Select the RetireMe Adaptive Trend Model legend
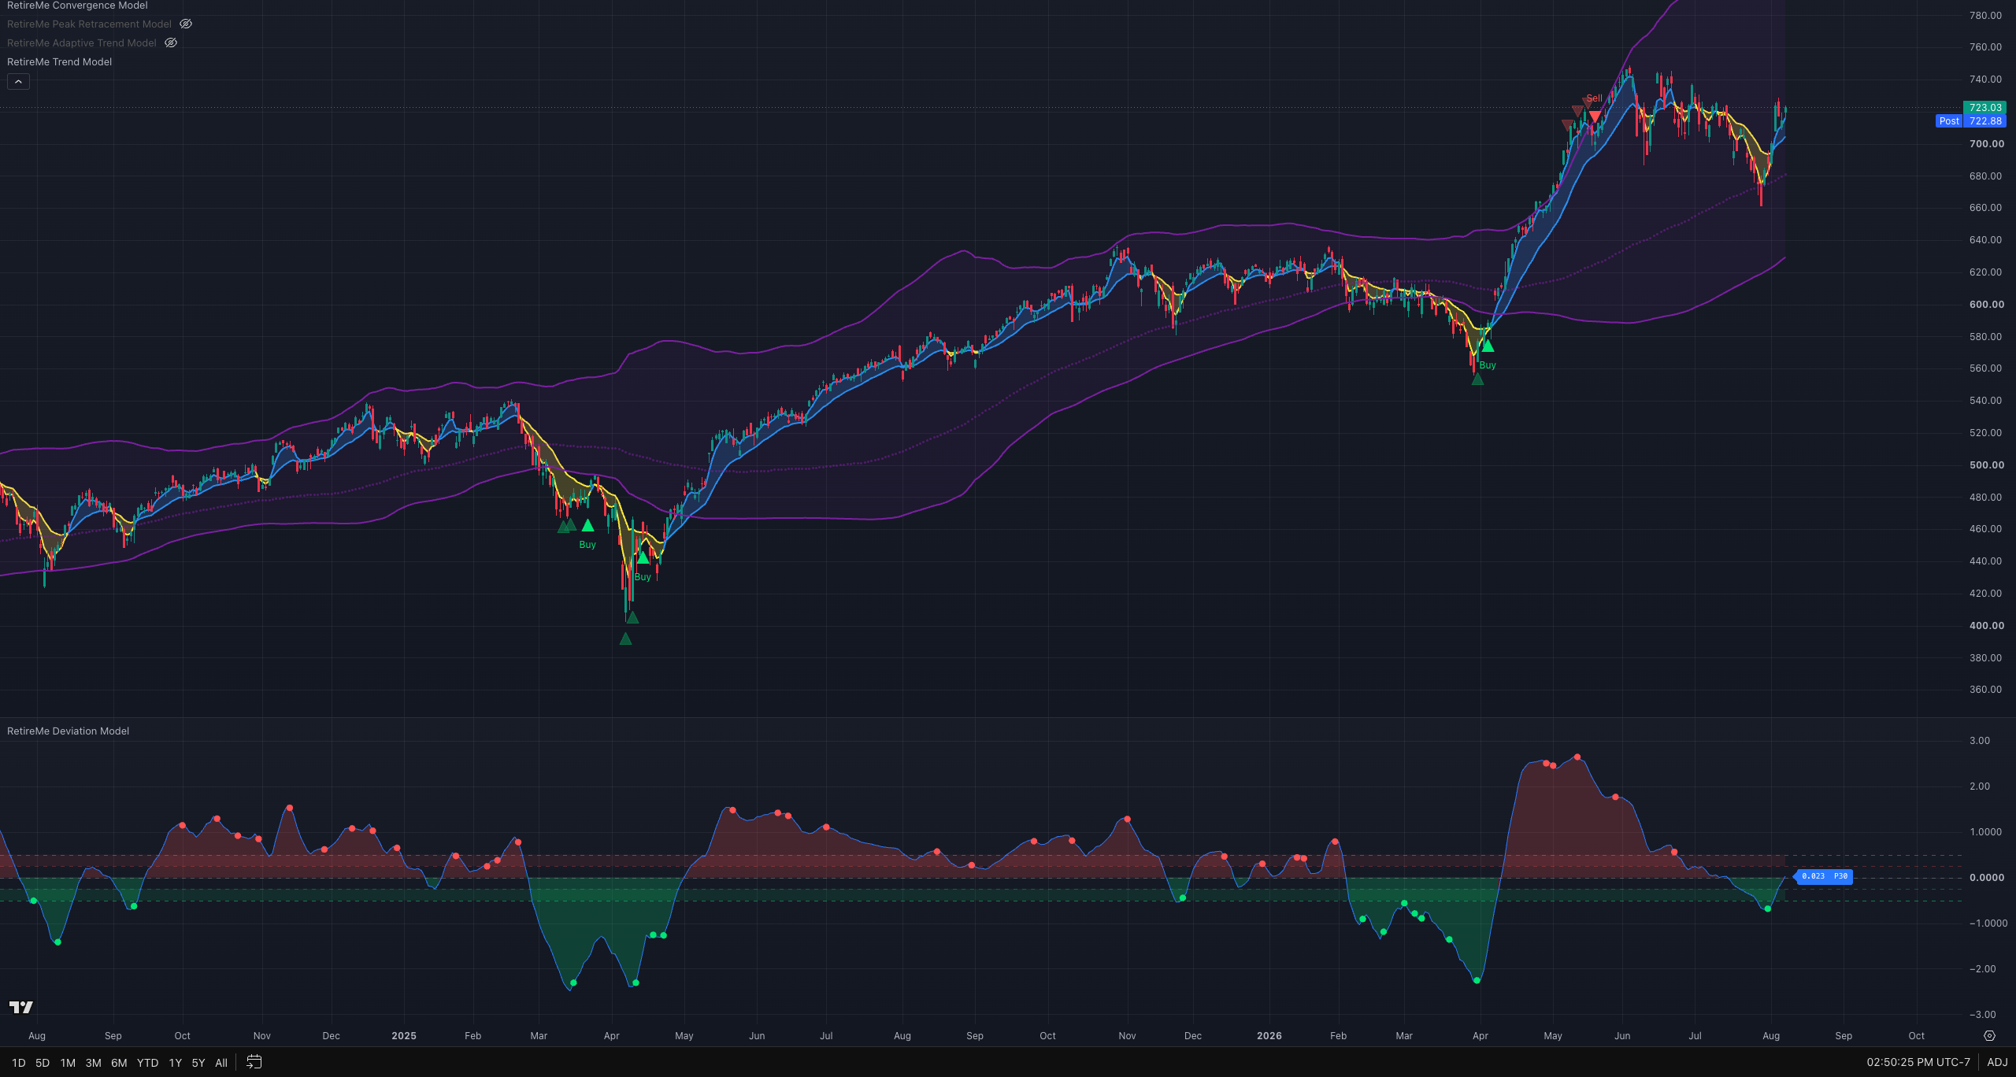Image resolution: width=2016 pixels, height=1077 pixels. point(82,43)
